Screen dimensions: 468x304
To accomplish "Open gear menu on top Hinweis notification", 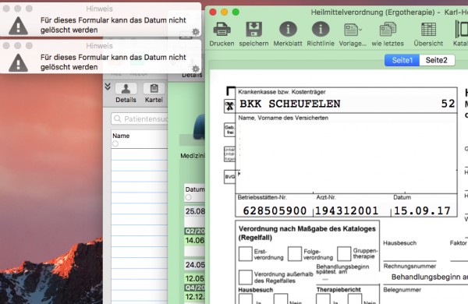I will pos(196,31).
